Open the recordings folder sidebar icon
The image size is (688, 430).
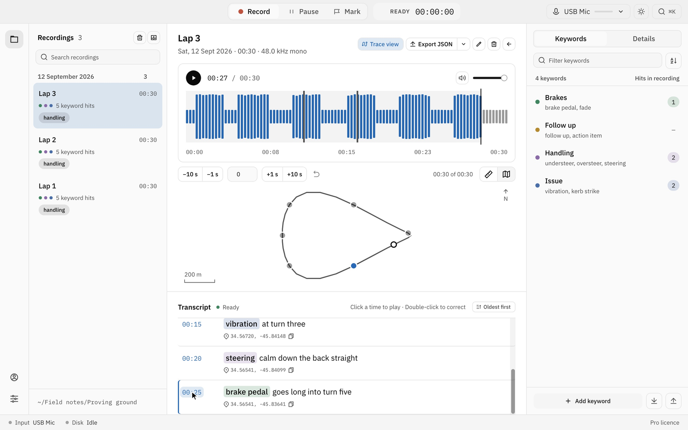point(14,39)
